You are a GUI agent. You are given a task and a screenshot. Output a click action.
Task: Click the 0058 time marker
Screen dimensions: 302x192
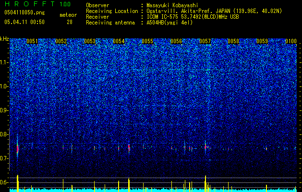[x=233, y=41]
